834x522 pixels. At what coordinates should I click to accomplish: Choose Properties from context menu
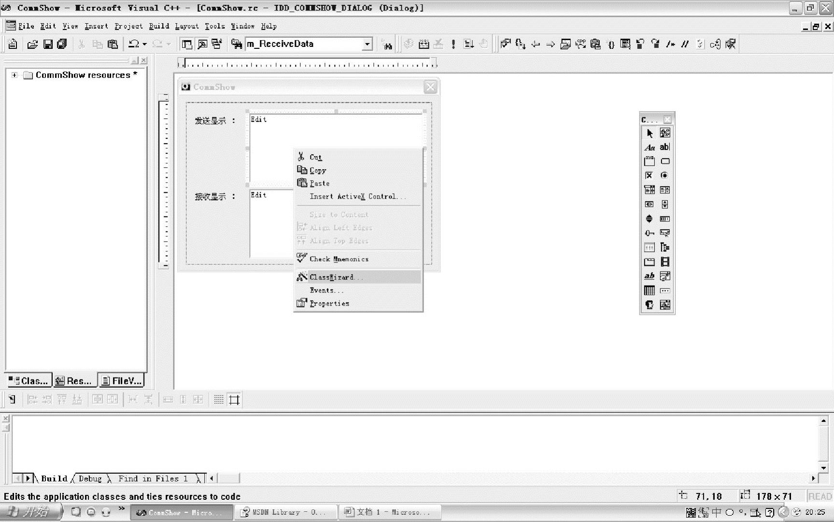click(x=358, y=303)
